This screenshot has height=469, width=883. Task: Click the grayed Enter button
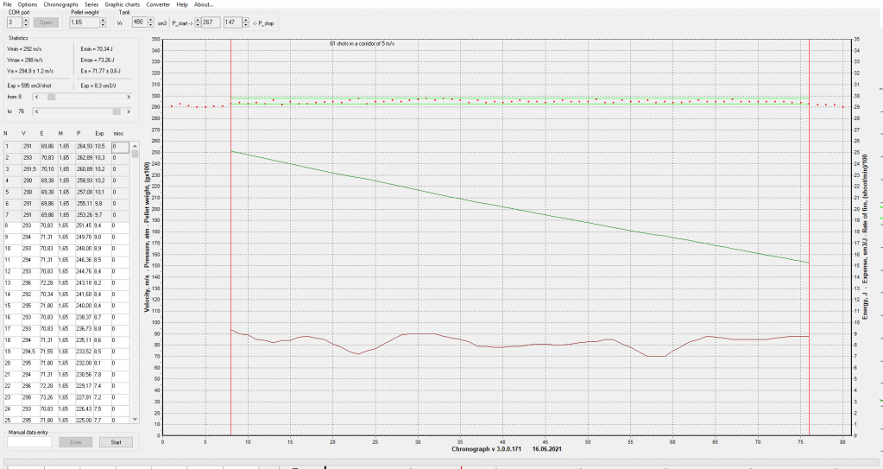76,442
